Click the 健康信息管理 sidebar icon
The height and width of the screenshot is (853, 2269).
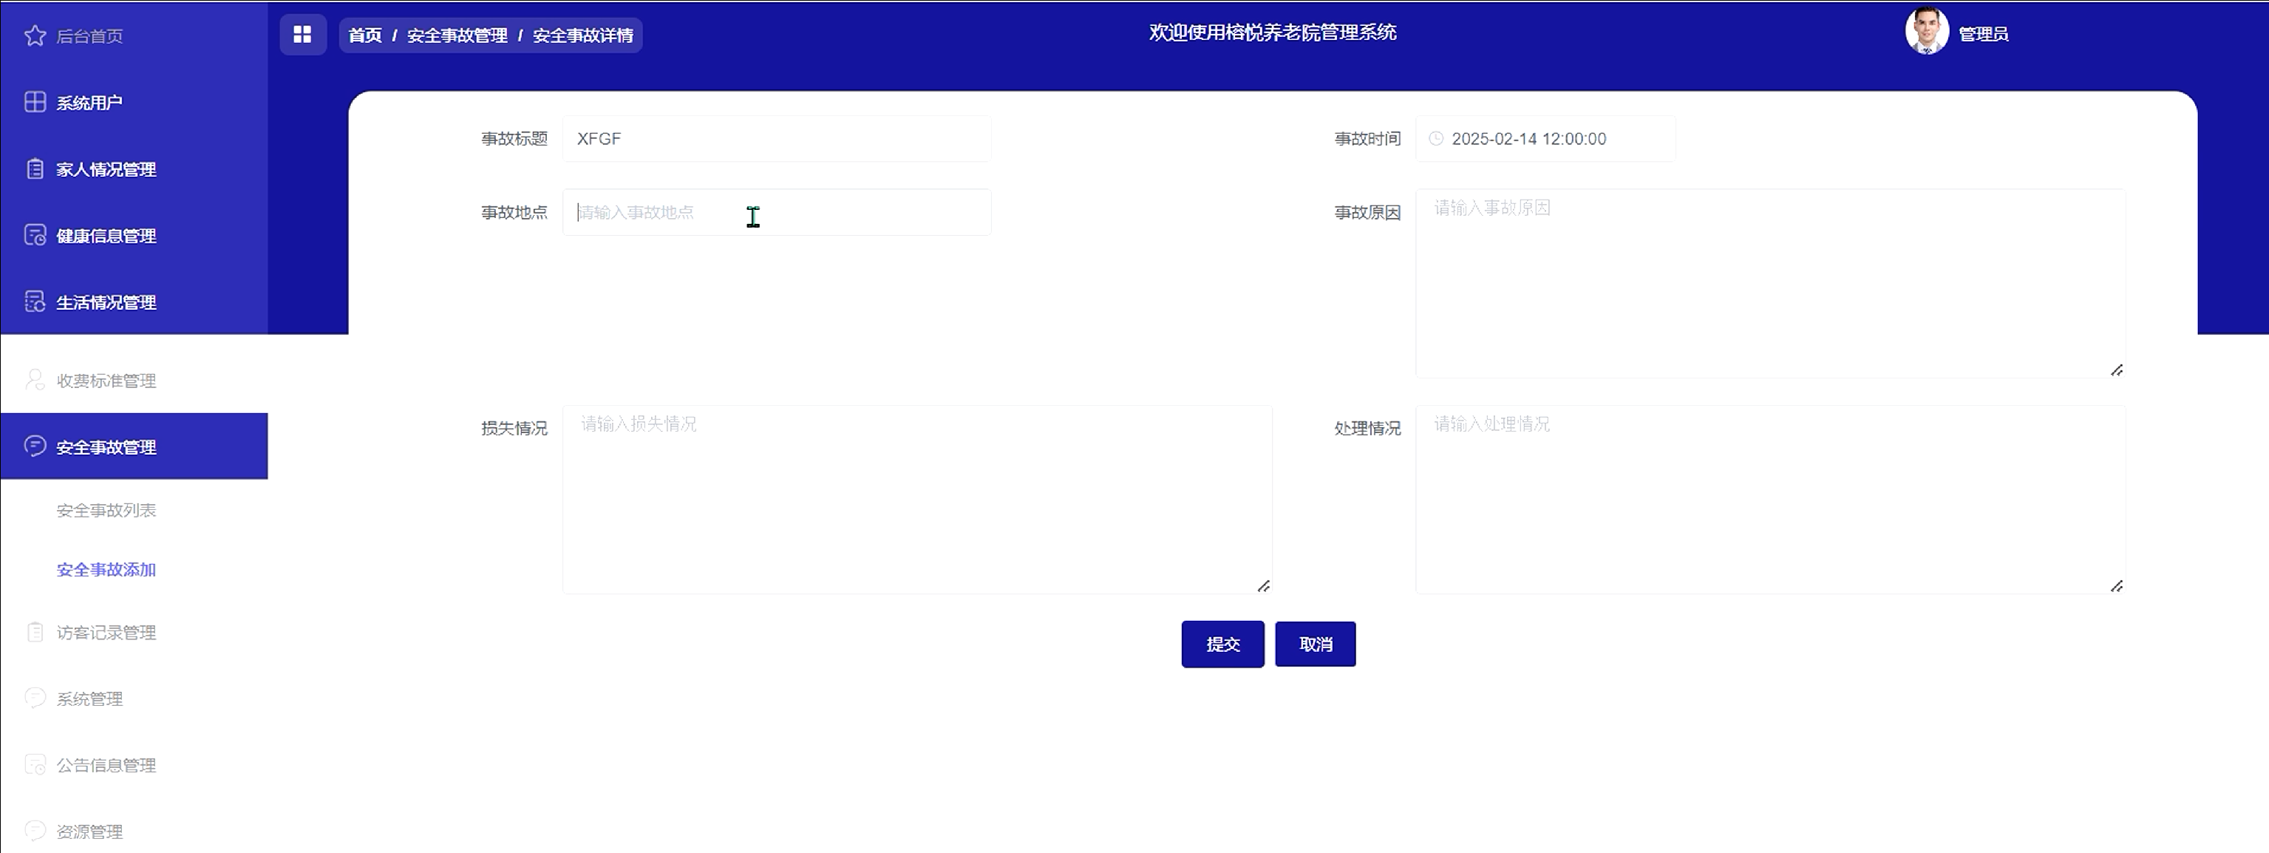tap(34, 235)
